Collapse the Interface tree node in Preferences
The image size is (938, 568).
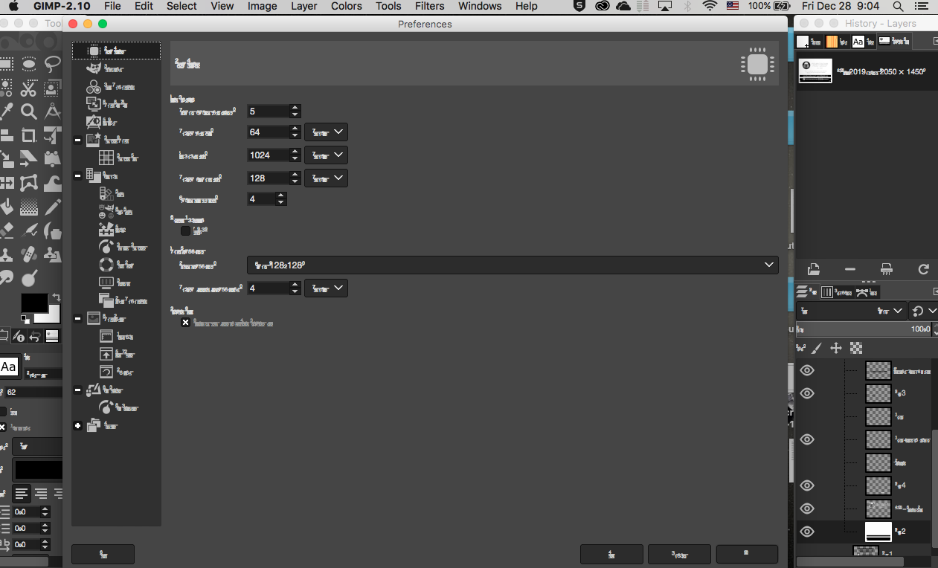(x=78, y=175)
